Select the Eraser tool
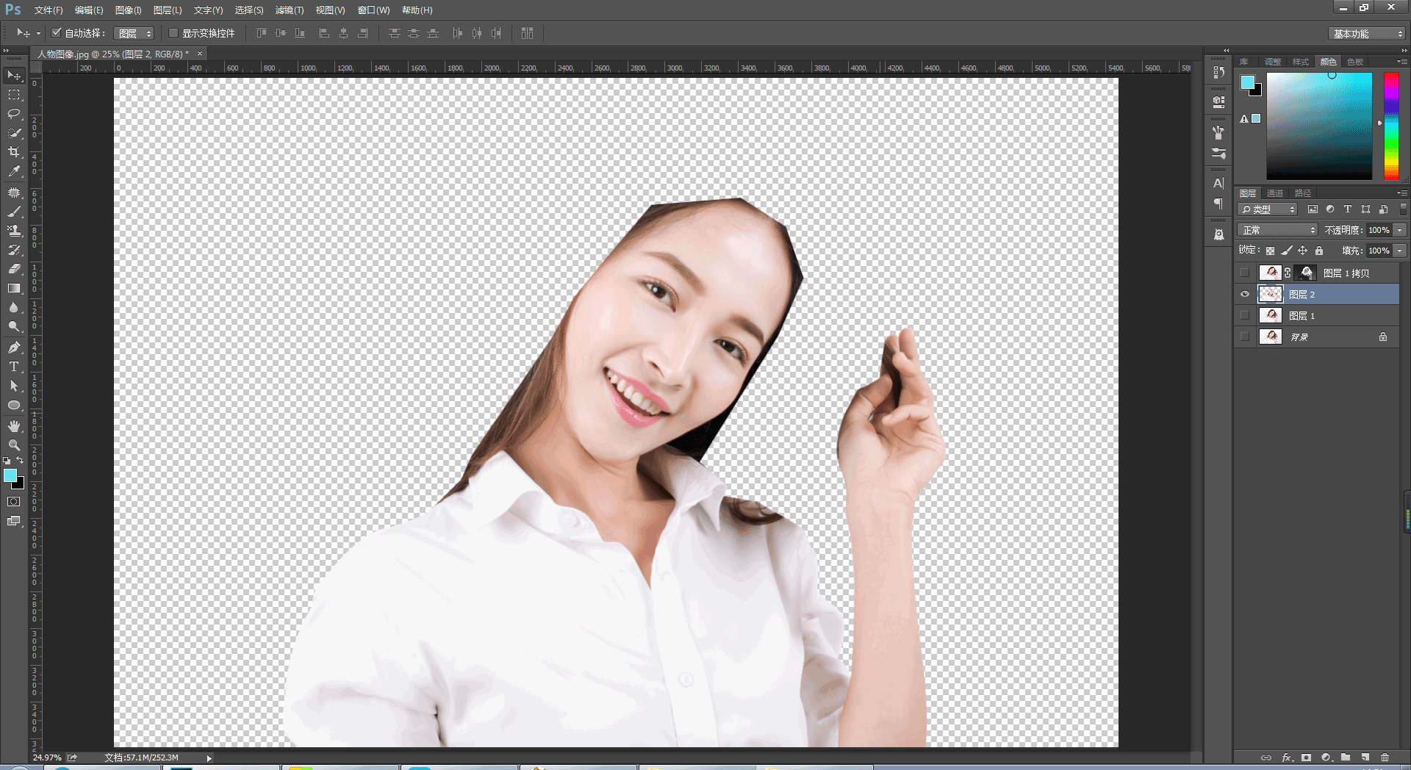Image resolution: width=1411 pixels, height=770 pixels. pos(14,269)
